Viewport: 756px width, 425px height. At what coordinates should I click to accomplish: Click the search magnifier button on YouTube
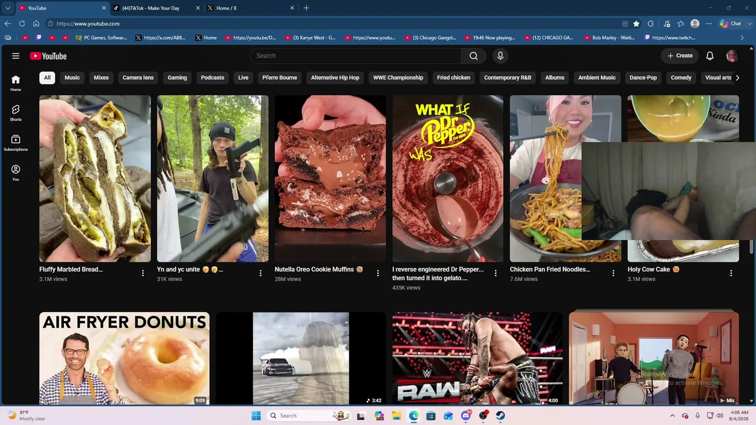click(474, 56)
